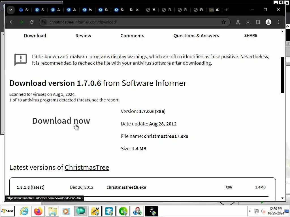Switch to the Settings tab with gear icon
The image size is (290, 217).
coord(24,10)
